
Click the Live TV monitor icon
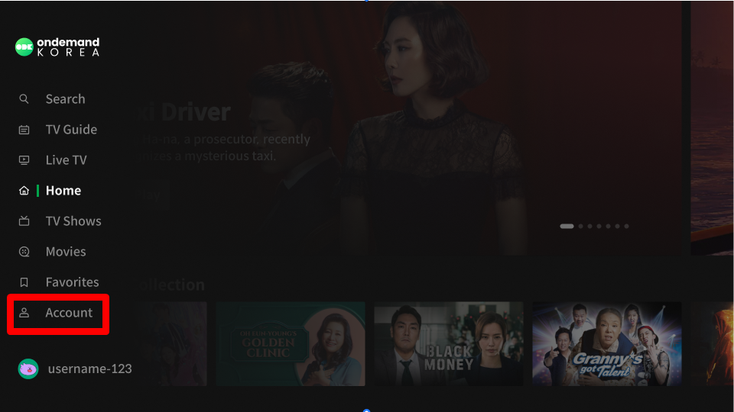click(x=24, y=160)
